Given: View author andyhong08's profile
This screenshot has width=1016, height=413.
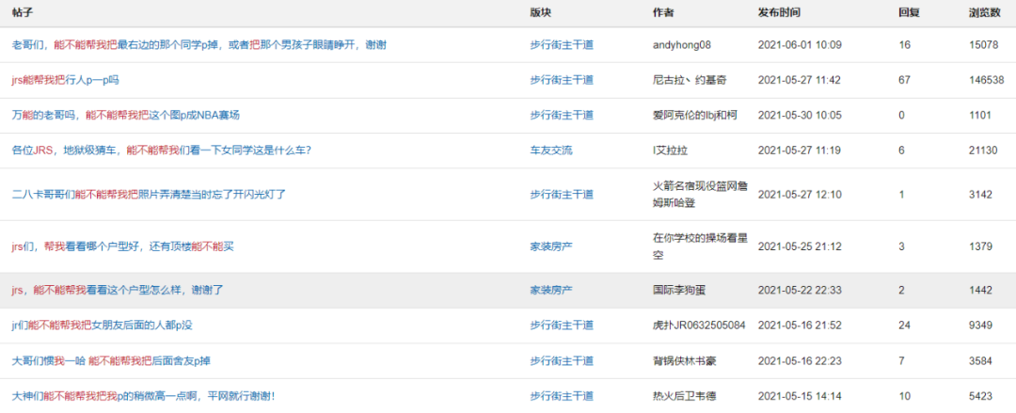Looking at the screenshot, I should pyautogui.click(x=681, y=45).
